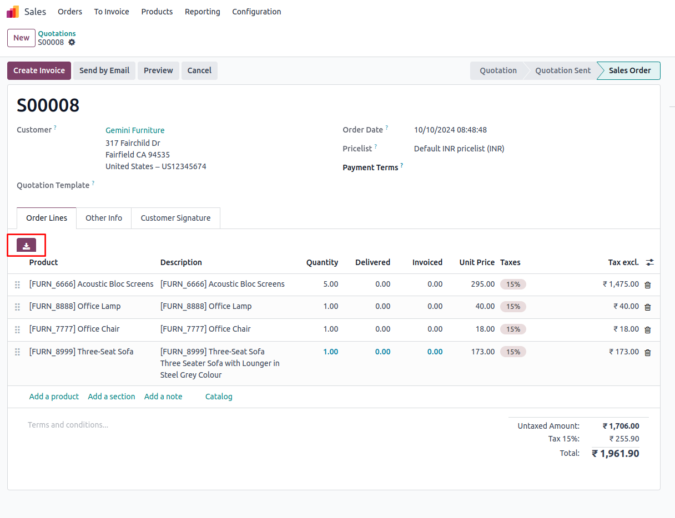Switch to the Other Info tab
Viewport: 675px width, 518px height.
coord(104,218)
